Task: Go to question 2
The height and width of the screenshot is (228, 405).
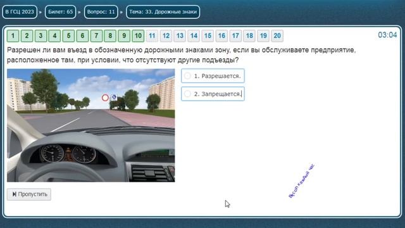Action: coord(27,35)
